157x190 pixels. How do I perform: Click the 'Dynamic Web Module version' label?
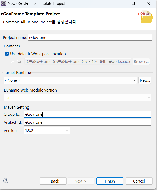30,90
